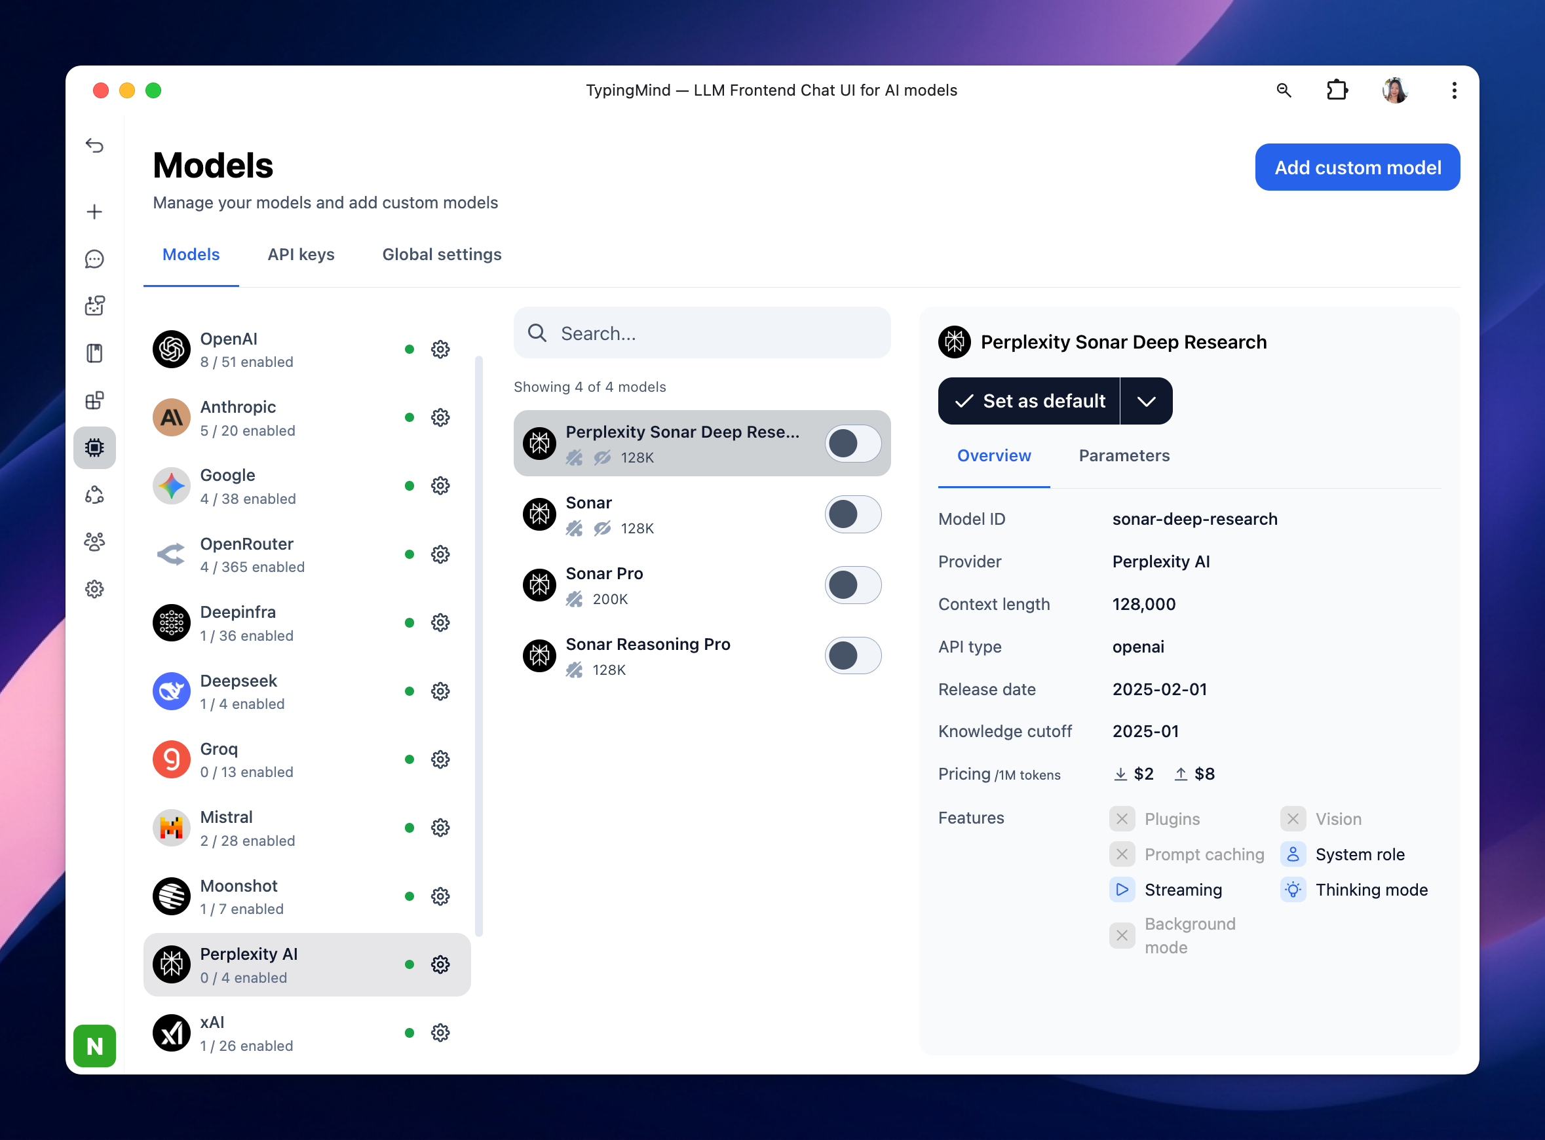Viewport: 1545px width, 1140px height.
Task: Open the user profile avatar
Action: (1395, 90)
